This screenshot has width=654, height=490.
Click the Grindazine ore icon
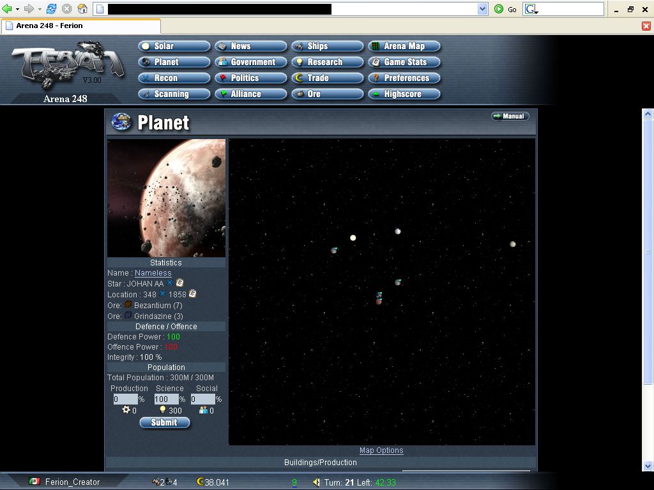[128, 315]
